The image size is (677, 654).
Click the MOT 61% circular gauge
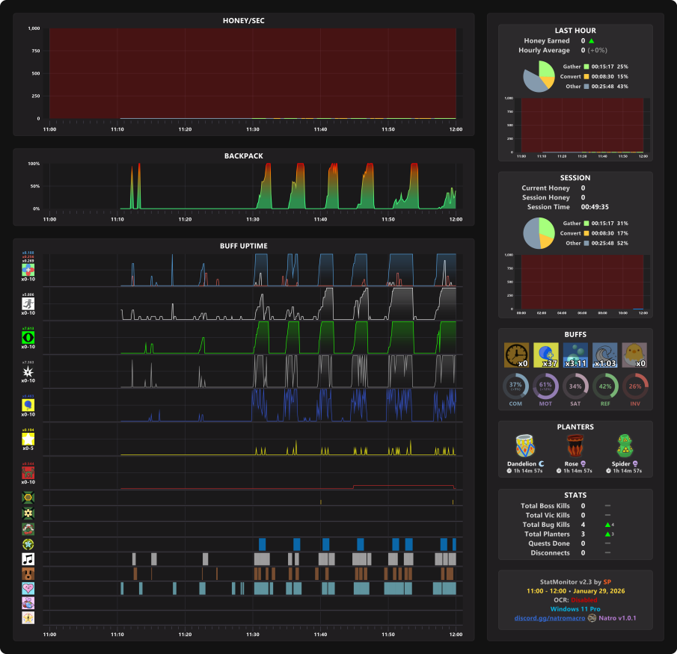(545, 386)
